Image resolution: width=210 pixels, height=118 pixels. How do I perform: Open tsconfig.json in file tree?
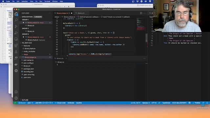29,72
